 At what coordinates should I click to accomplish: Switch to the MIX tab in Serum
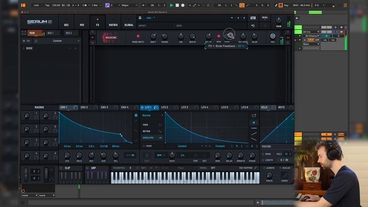(x=82, y=22)
